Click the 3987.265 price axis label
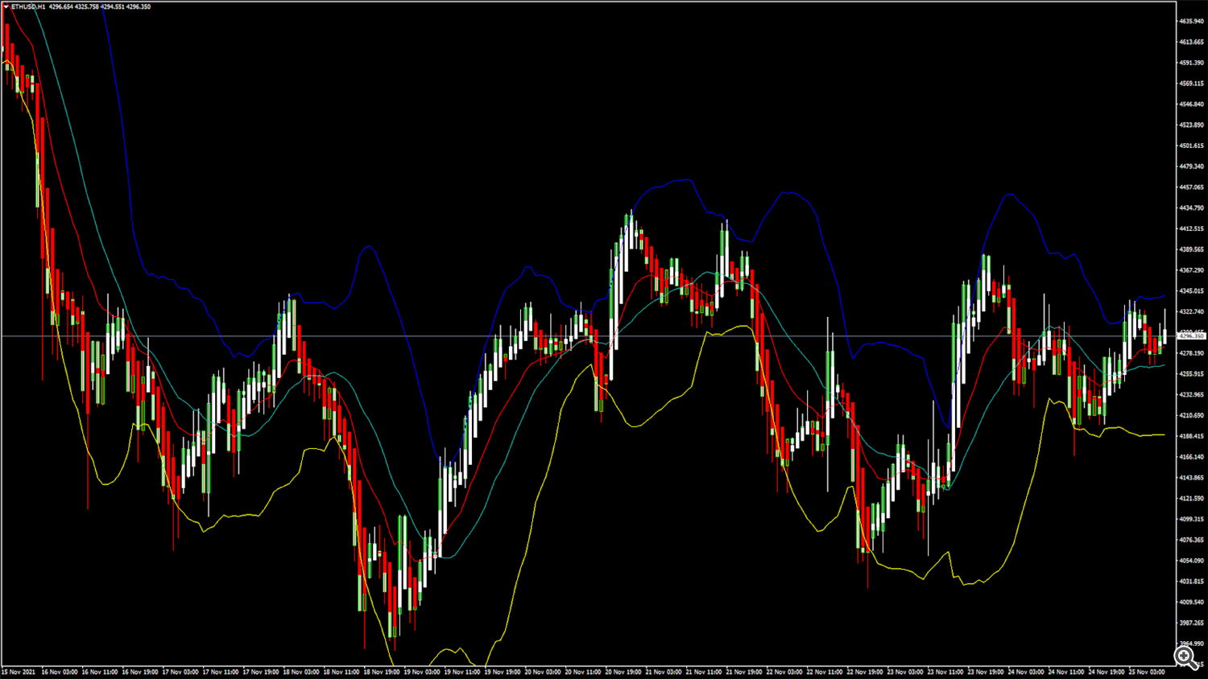1208x679 pixels. 1191,623
